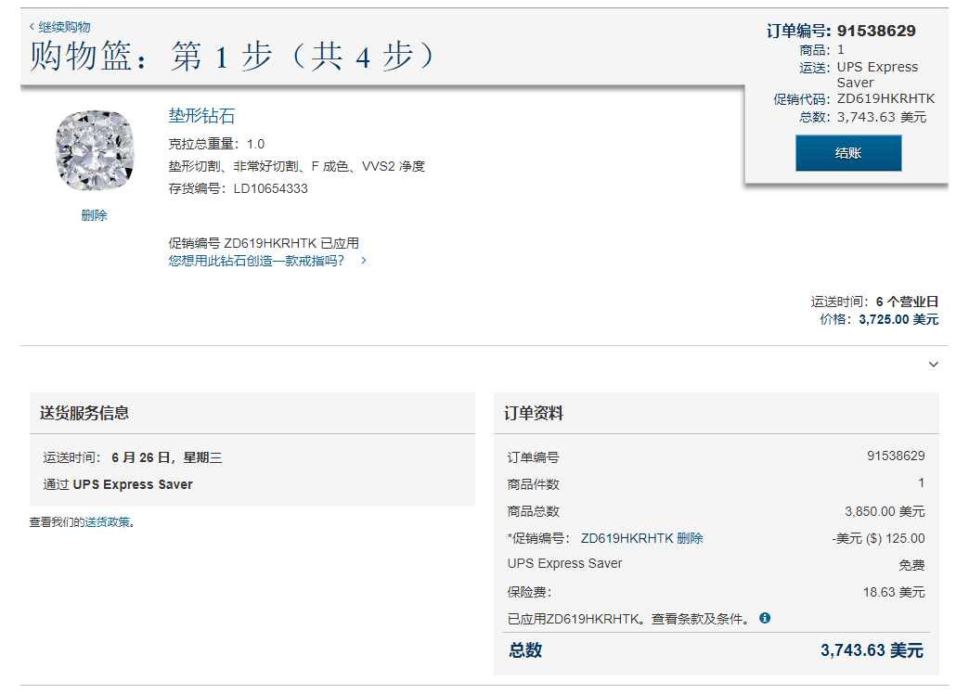The height and width of the screenshot is (694, 969).
Task: Click the 6 个营业日 delivery time
Action: pos(907,302)
